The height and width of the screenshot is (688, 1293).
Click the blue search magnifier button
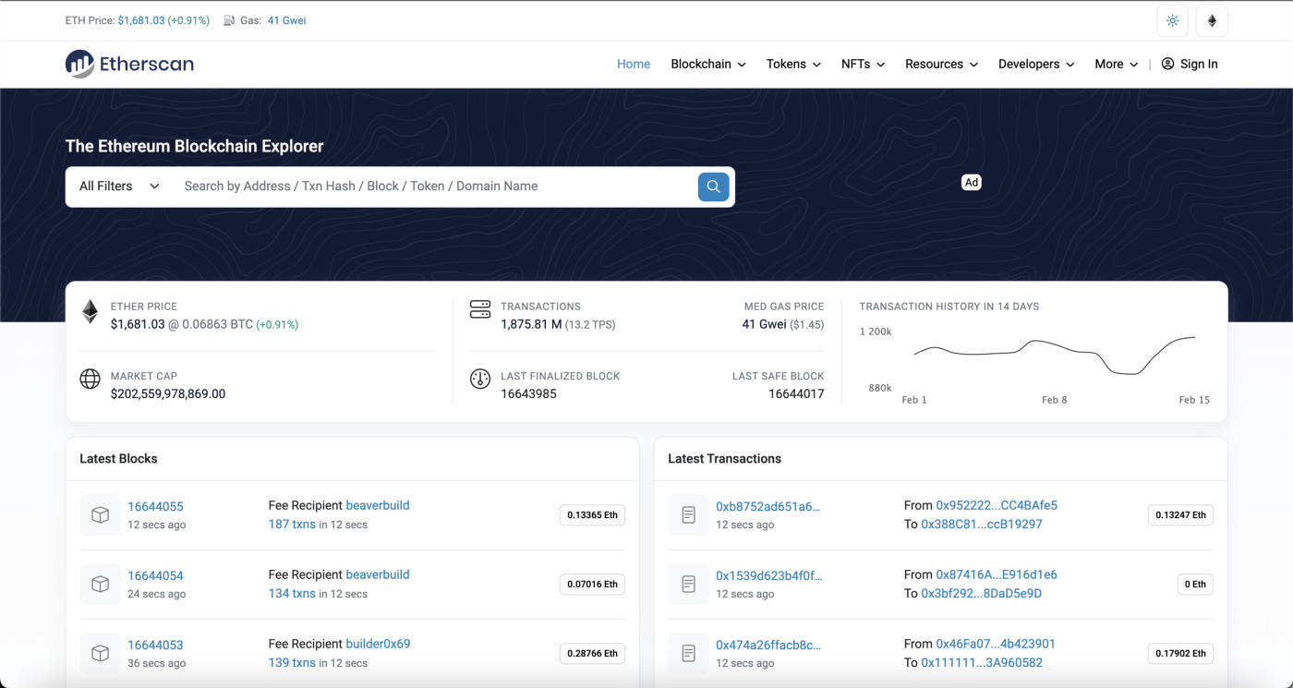tap(713, 187)
